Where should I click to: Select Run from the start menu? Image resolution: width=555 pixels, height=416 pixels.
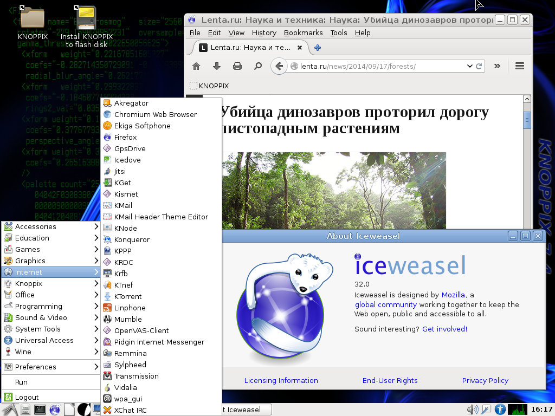(51, 382)
